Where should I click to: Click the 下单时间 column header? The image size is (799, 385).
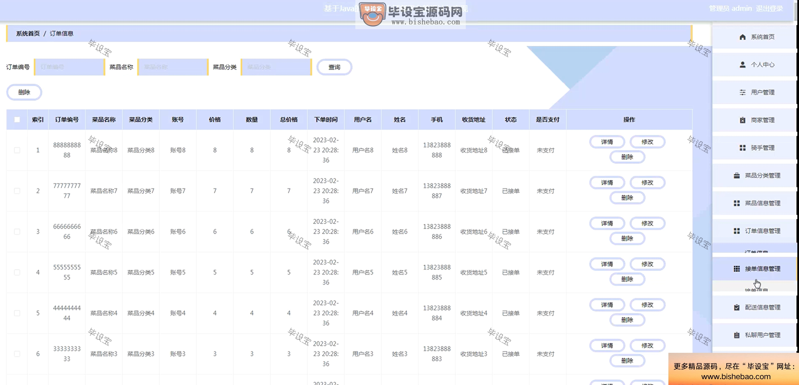click(x=326, y=120)
